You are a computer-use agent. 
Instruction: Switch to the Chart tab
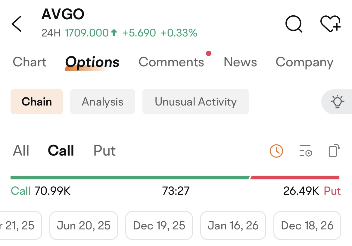pyautogui.click(x=30, y=62)
